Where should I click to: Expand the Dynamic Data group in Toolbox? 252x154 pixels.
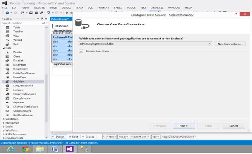pos(4,138)
